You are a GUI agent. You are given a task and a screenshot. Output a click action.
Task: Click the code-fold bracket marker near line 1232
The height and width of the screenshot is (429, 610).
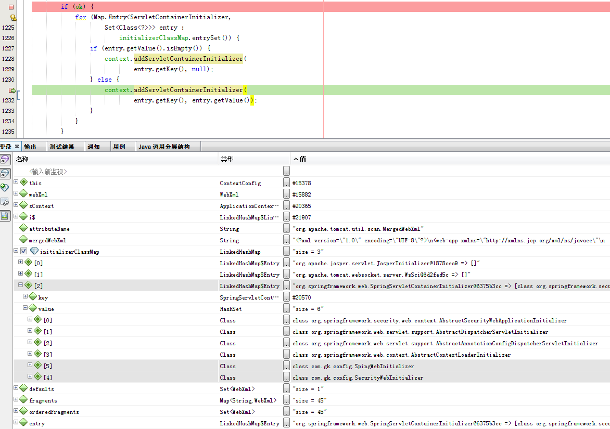click(18, 95)
